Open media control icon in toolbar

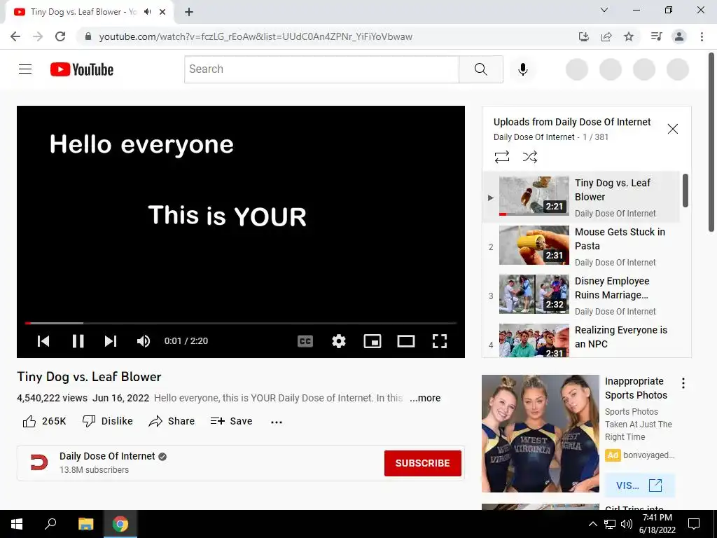coord(656,36)
